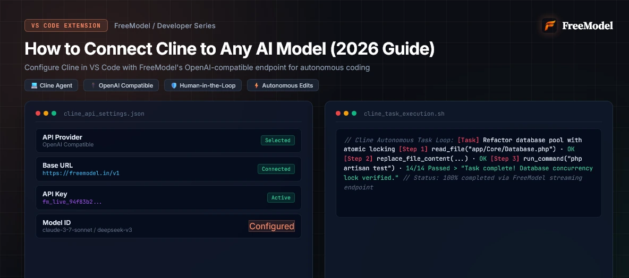This screenshot has height=278, width=629.
Task: Select the Human-in-the-Loop tag
Action: (x=203, y=85)
